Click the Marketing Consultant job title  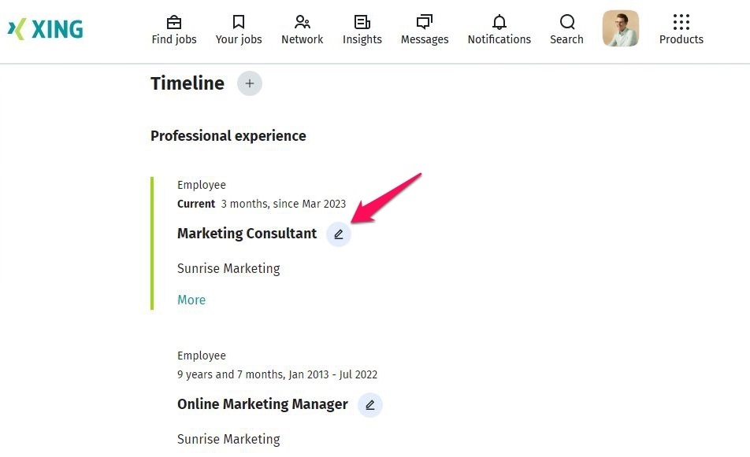click(247, 234)
